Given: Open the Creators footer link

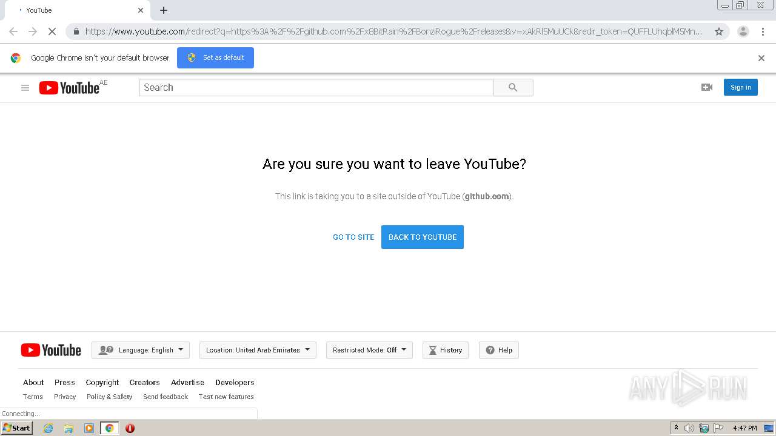Looking at the screenshot, I should [x=144, y=383].
